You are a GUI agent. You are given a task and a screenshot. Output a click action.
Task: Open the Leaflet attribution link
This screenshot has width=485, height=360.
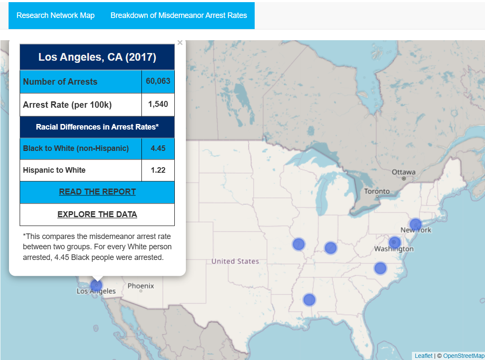tap(423, 356)
